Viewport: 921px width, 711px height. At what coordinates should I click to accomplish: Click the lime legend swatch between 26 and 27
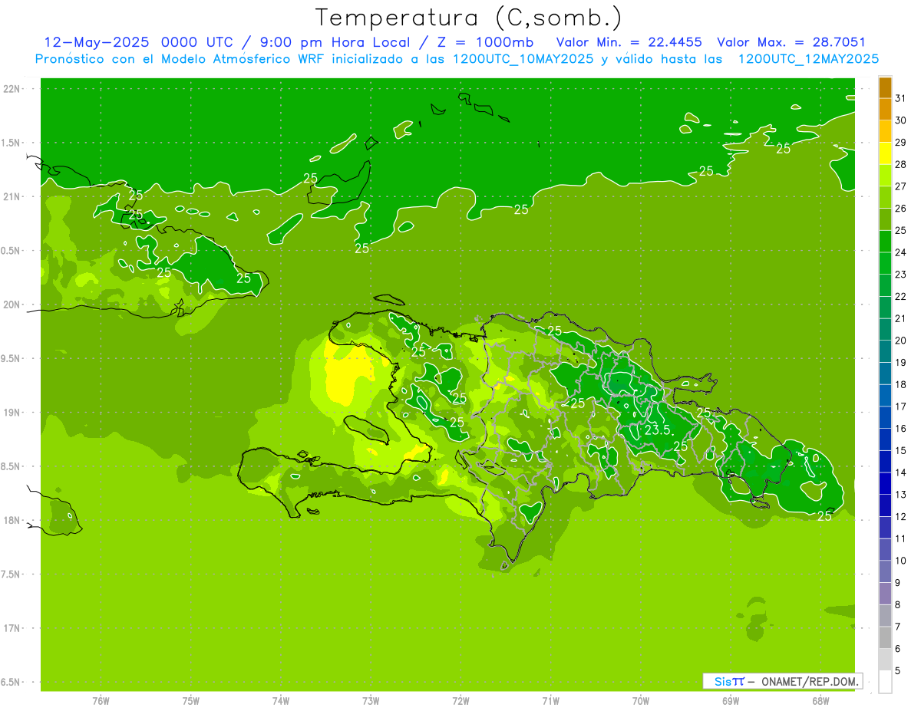(x=885, y=197)
